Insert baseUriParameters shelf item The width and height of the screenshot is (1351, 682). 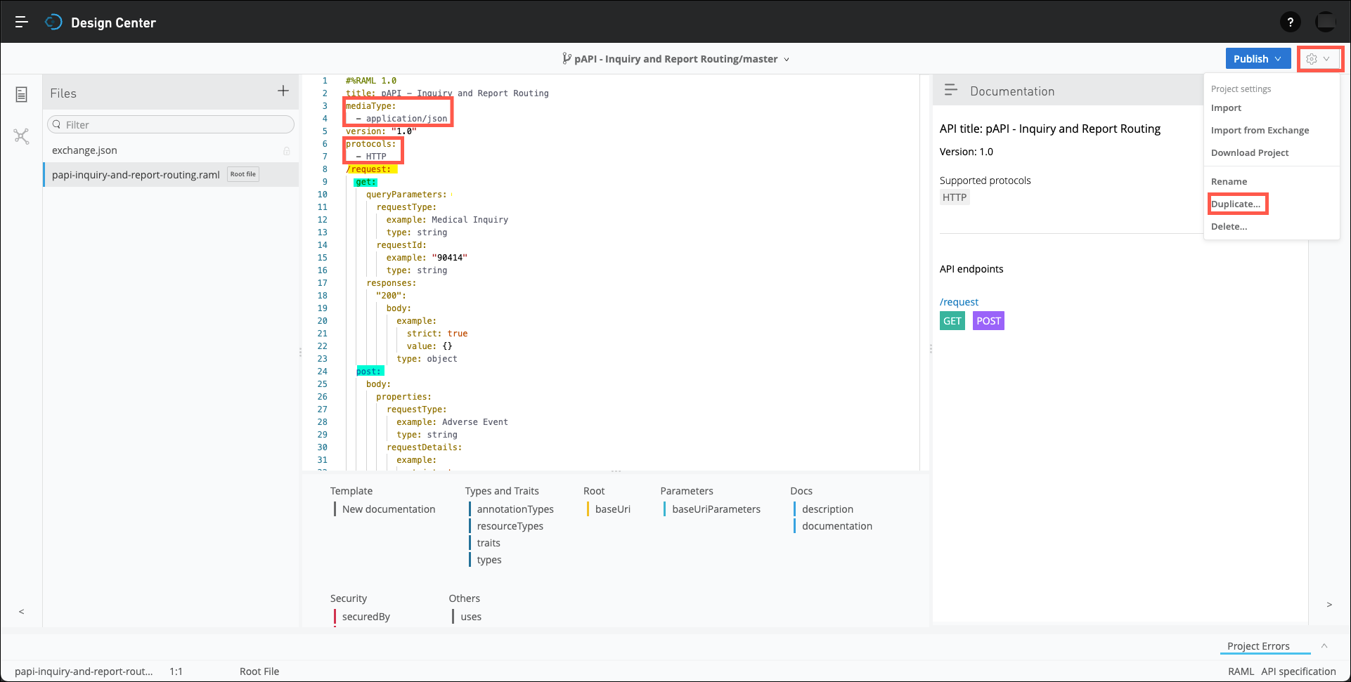(x=716, y=509)
